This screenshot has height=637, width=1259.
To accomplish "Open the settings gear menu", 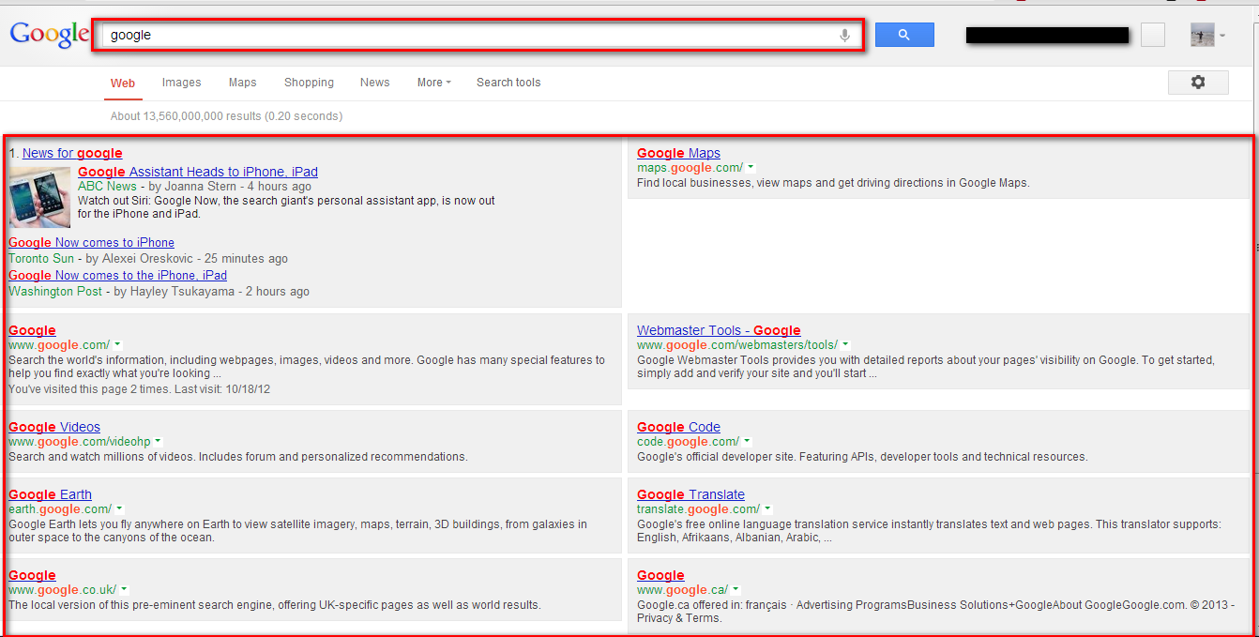I will click(x=1198, y=83).
